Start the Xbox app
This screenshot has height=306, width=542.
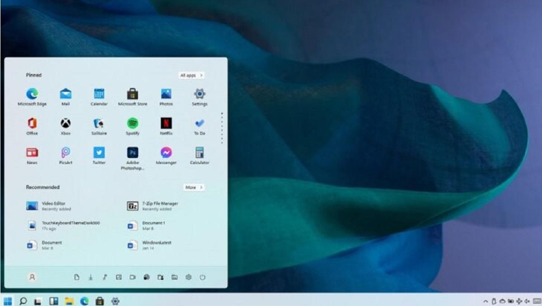[x=65, y=122]
